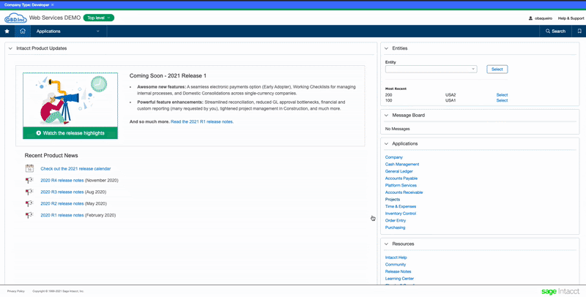The height and width of the screenshot is (297, 586).
Task: Read the 2021 R1 release notes
Action: click(x=202, y=121)
